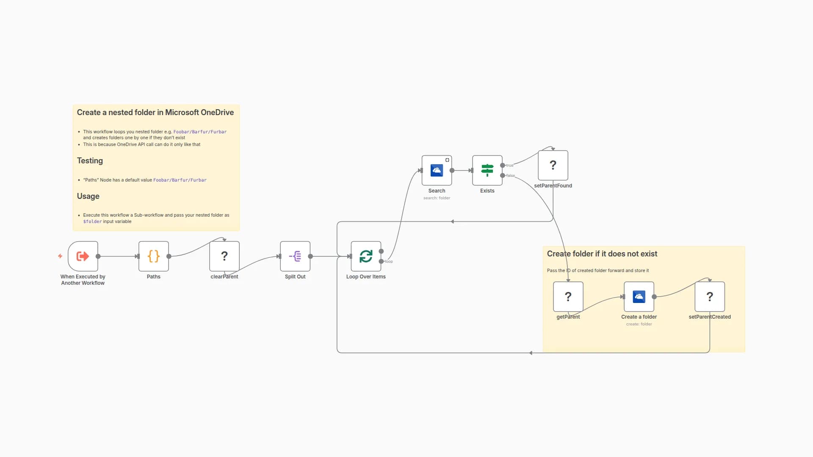Click the loop output connector on Loop Over Items
Viewport: 813px width, 457px height.
pos(381,261)
